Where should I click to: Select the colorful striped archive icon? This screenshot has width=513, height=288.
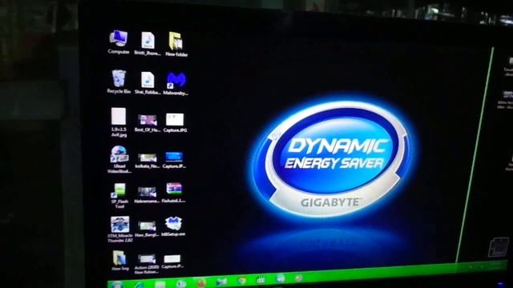click(x=174, y=192)
